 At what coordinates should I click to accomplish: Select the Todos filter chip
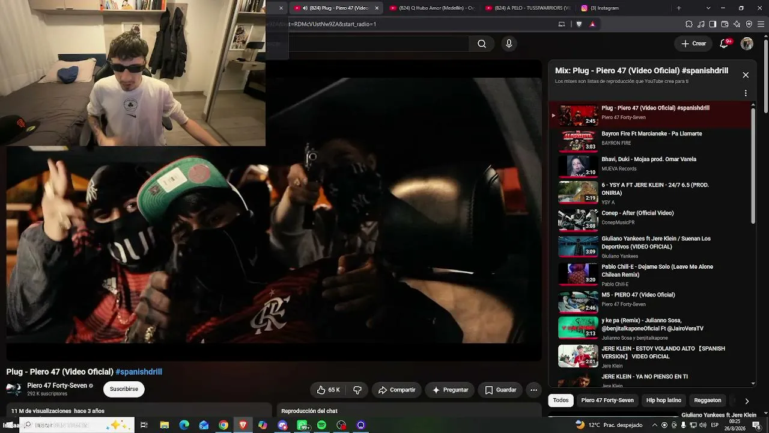pos(561,401)
